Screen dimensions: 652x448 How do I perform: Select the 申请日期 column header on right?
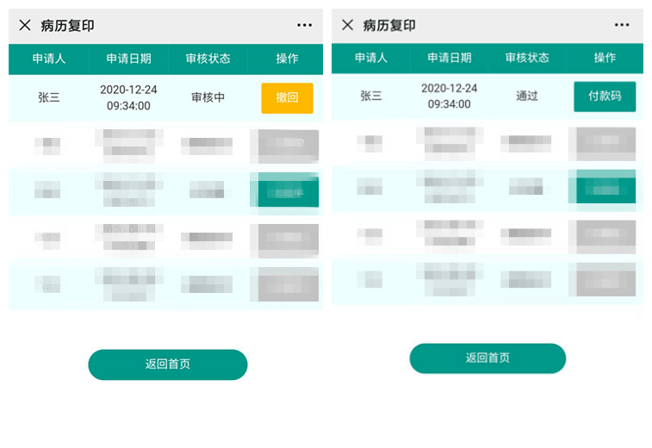coord(450,58)
